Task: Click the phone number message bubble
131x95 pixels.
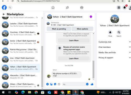Action: click(66, 75)
